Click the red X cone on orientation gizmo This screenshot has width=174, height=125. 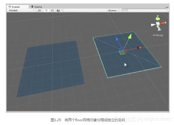[x=162, y=23]
